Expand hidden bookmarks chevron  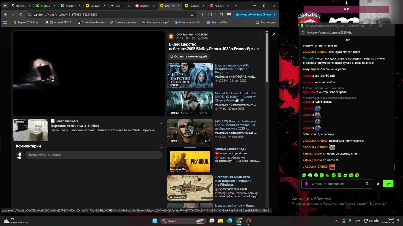247,22
